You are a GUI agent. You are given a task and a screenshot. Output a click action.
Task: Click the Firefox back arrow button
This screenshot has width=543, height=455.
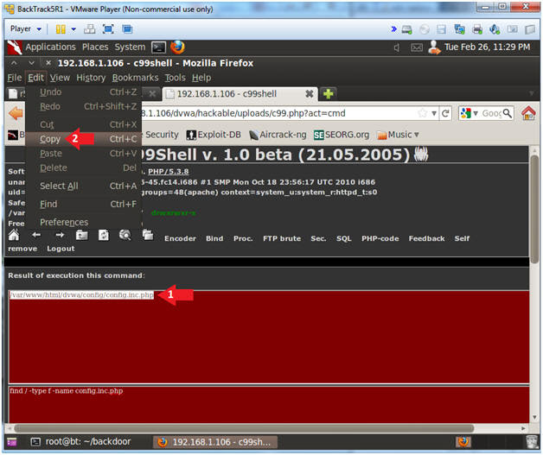click(16, 113)
